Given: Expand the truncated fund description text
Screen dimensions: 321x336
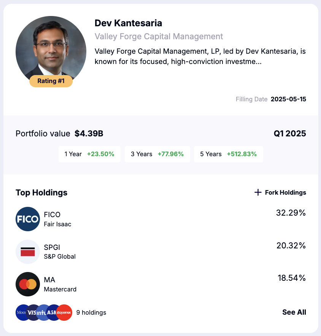Looking at the screenshot, I should (200, 56).
